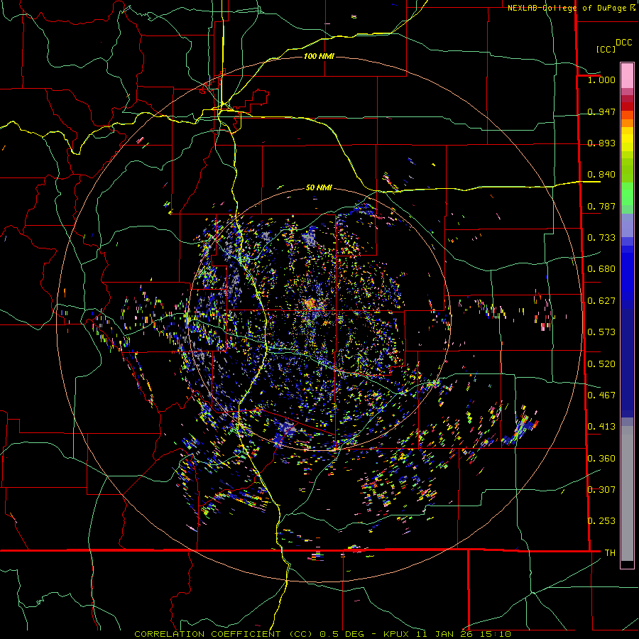The width and height of the screenshot is (639, 639).
Task: Click the 0.573 legend value
Action: [601, 332]
